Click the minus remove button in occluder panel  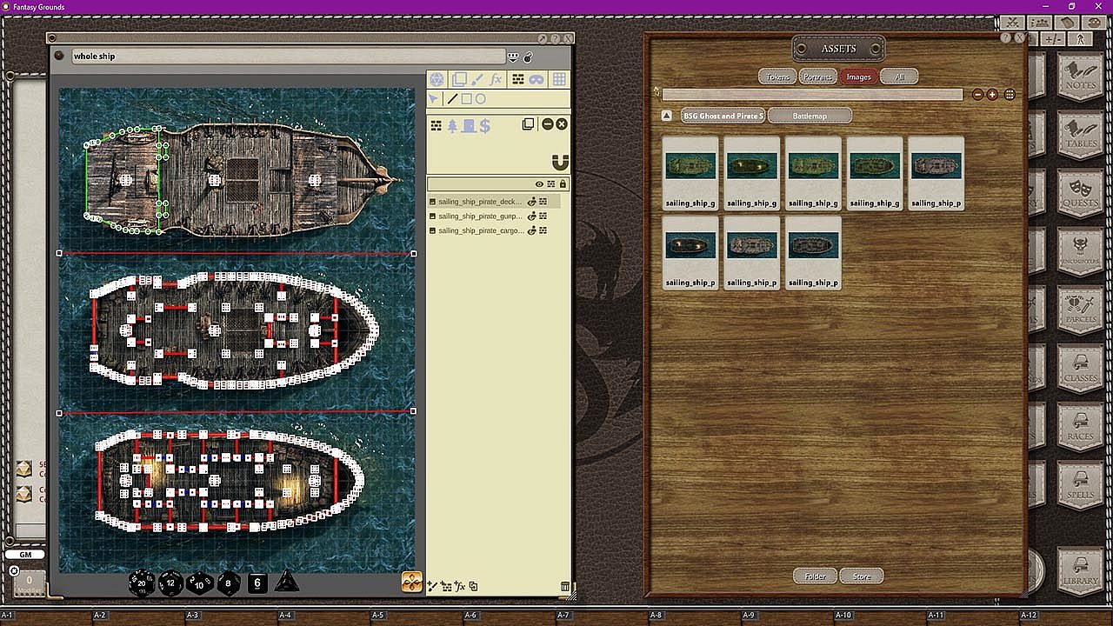pos(548,124)
